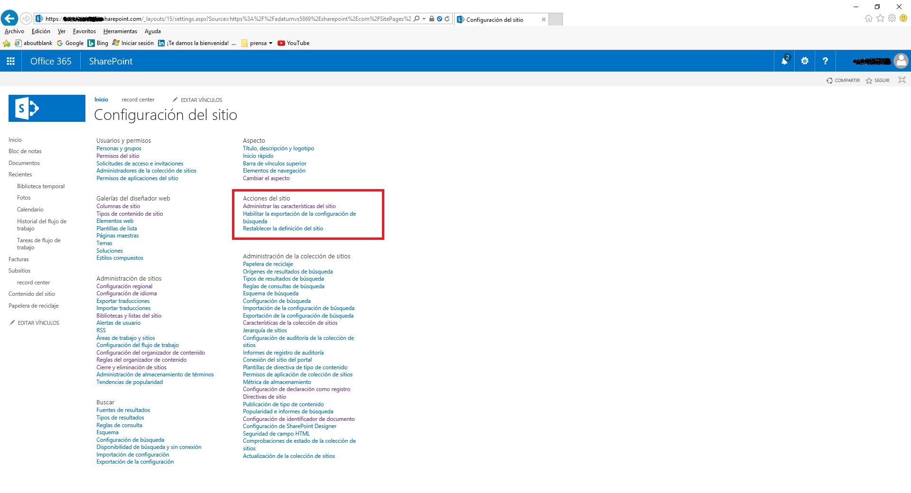Viewport: 911px width, 493px height.
Task: Select the Configuración del sitio browser tab
Action: click(496, 19)
